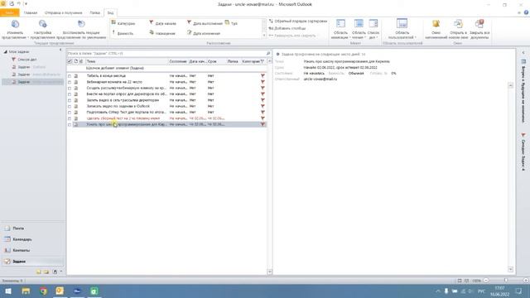This screenshot has height=298, width=530.
Task: Open Окно напоминаний
Action: coord(436,29)
